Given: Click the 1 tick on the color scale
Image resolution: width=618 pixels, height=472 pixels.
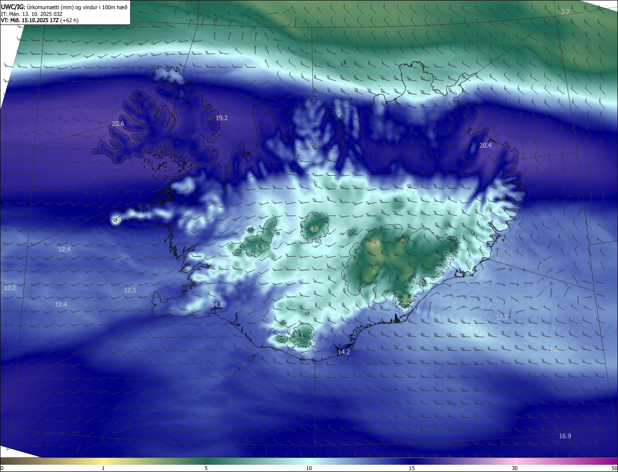Looking at the screenshot, I should click(x=103, y=468).
